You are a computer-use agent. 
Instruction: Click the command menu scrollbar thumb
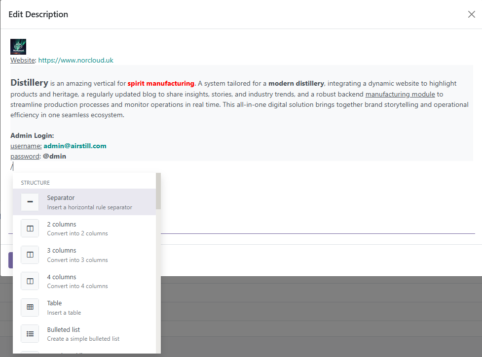(158, 191)
